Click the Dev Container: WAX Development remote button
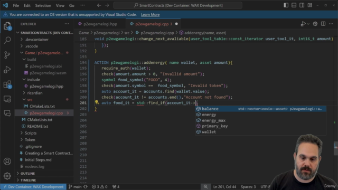The width and height of the screenshot is (338, 190). click(x=33, y=187)
